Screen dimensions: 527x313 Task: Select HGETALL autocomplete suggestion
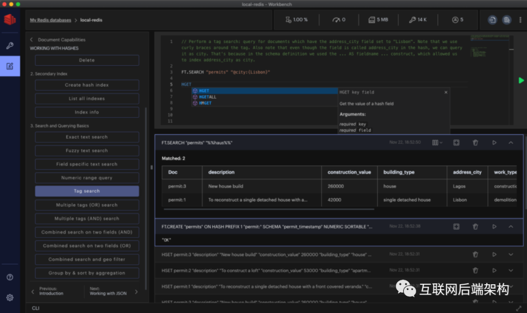click(264, 97)
